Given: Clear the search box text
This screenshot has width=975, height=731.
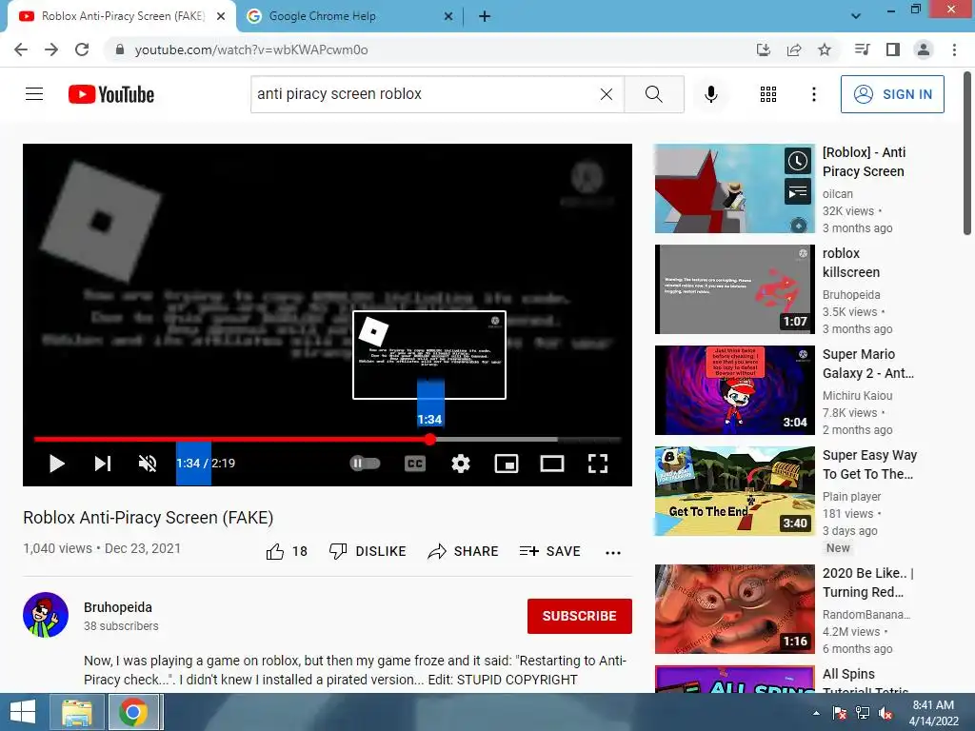Looking at the screenshot, I should pyautogui.click(x=607, y=94).
